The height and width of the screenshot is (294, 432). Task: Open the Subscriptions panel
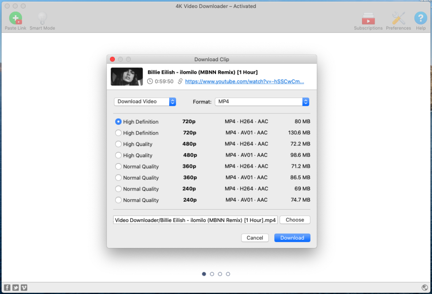368,18
